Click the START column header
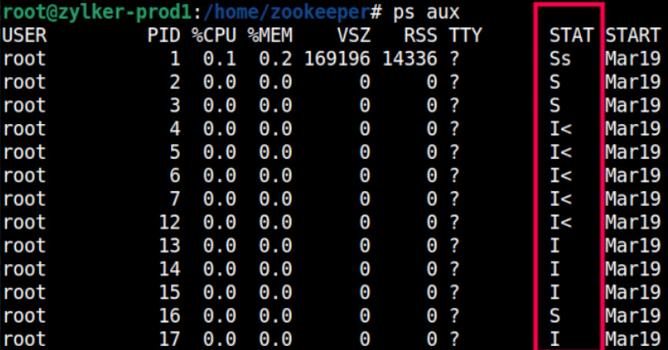668x350 pixels. pyautogui.click(x=632, y=35)
